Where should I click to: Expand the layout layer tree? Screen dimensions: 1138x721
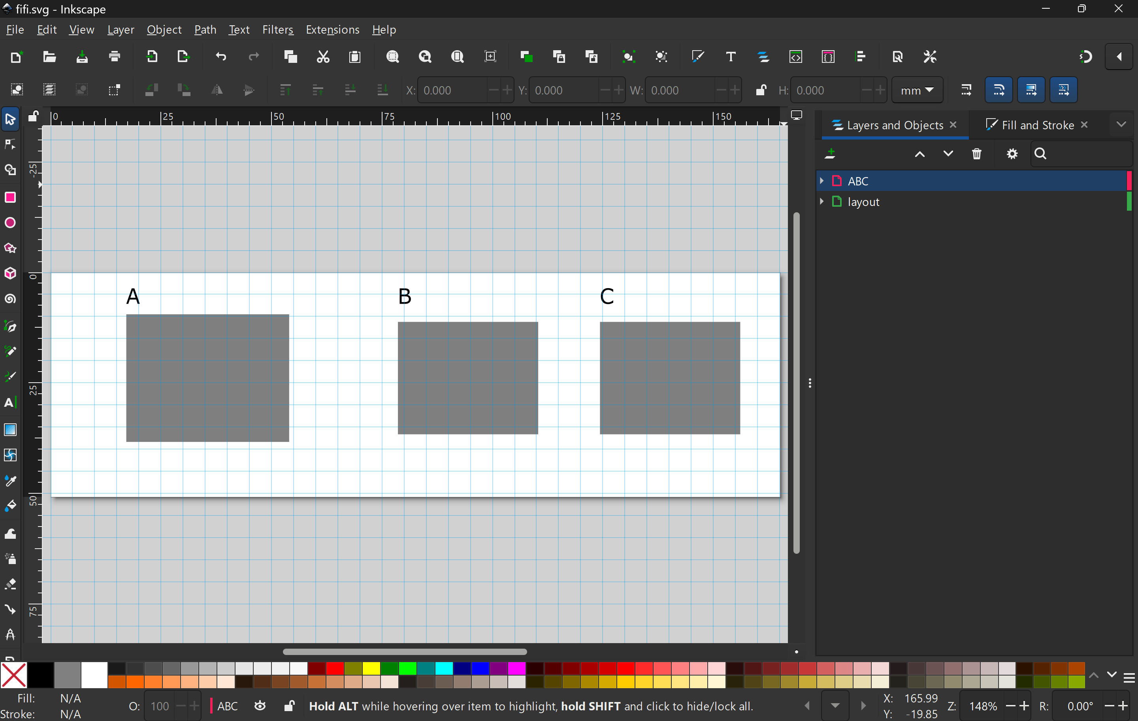[822, 202]
